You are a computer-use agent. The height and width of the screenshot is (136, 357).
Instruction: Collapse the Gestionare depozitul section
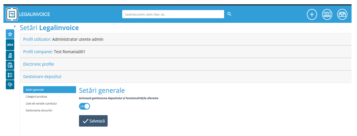pyautogui.click(x=42, y=77)
